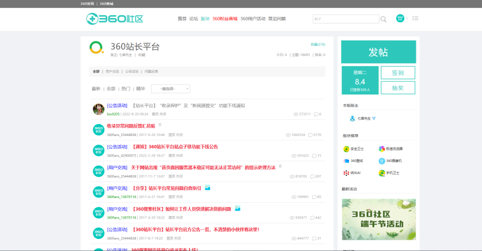Click the date tile showing 星期二 8.4
This screenshot has height=251, width=482.
(360, 80)
